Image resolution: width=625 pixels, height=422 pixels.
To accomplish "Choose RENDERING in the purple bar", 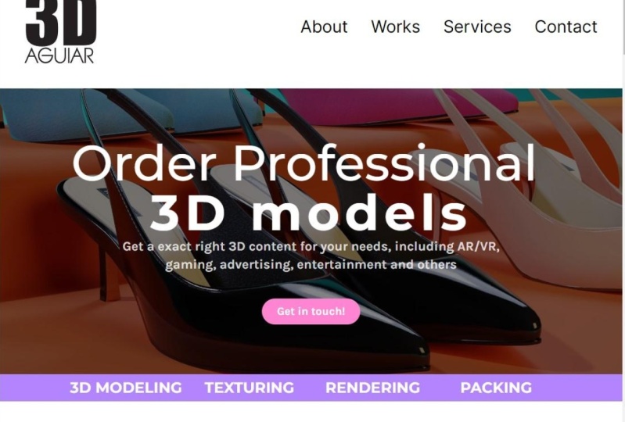I will pos(372,388).
